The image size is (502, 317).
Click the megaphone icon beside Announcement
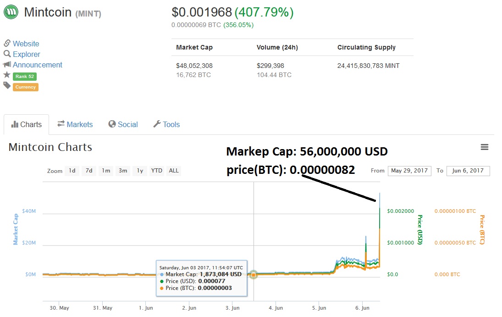tap(7, 65)
